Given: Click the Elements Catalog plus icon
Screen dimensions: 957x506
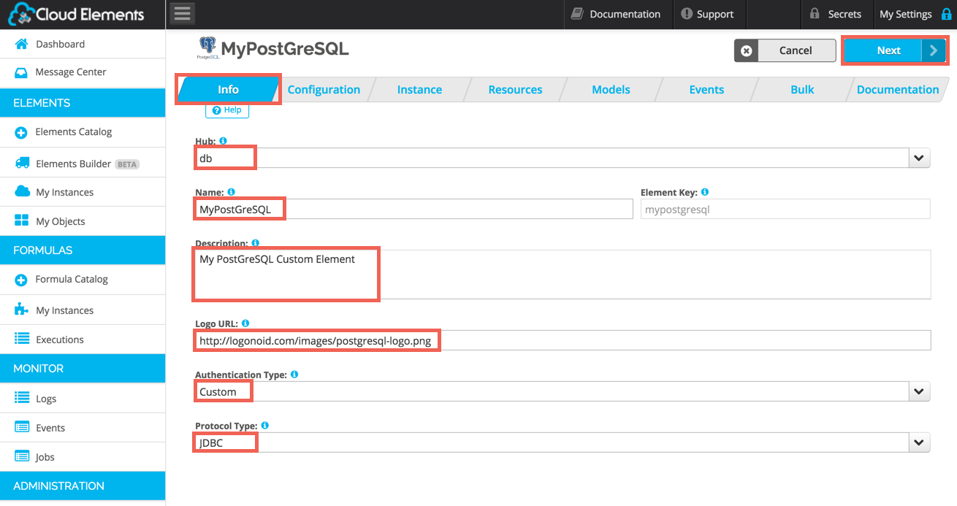Looking at the screenshot, I should click(x=21, y=132).
